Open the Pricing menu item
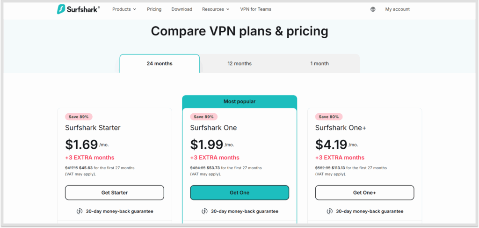 [154, 9]
